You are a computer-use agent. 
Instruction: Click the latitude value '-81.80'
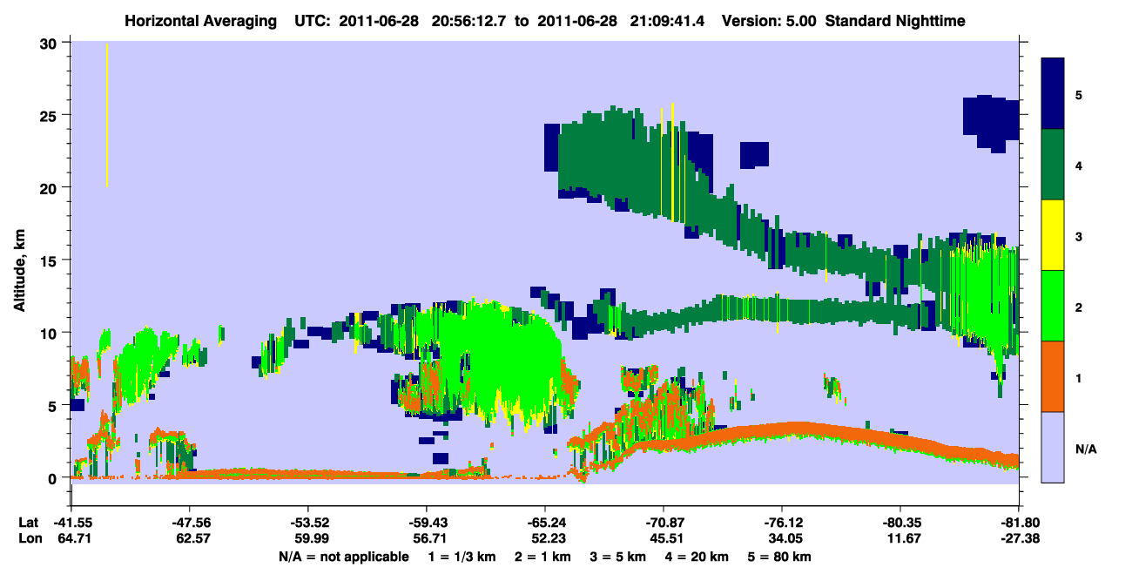pos(1019,523)
